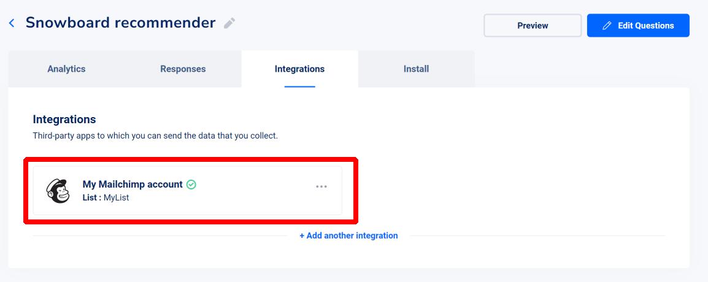The width and height of the screenshot is (708, 282).
Task: Add another integration via the link
Action: [x=348, y=235]
